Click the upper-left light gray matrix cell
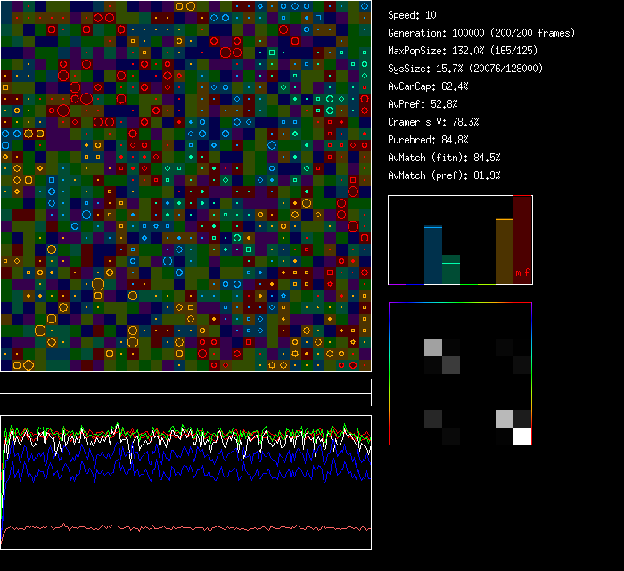This screenshot has height=571, width=624. click(433, 347)
